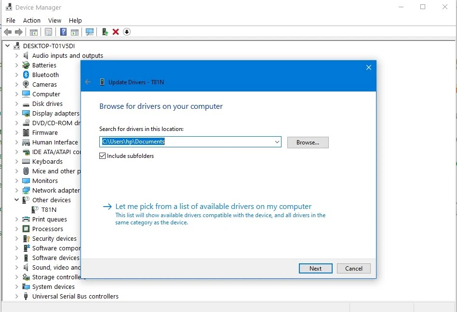Click the Universal Serial Bus controllers icon
Screen dimensions: 457x312
(26, 296)
